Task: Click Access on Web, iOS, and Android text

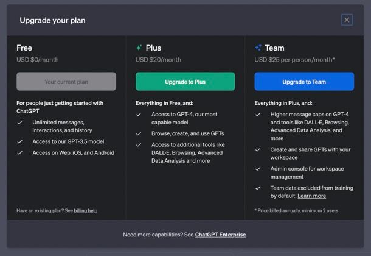Action: [x=74, y=152]
